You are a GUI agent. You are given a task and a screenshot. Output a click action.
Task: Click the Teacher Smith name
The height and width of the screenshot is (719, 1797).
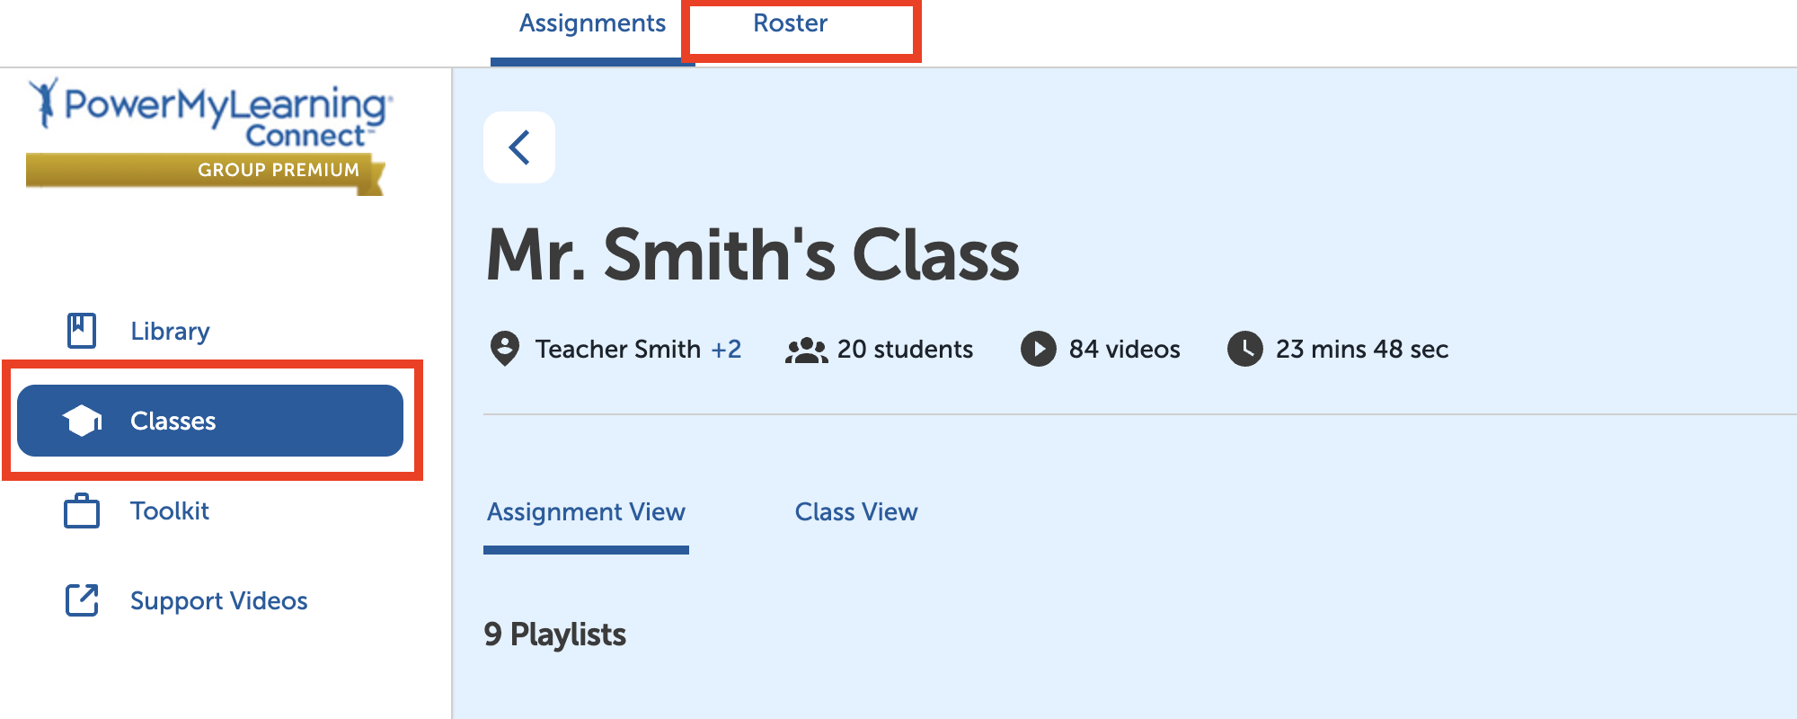[x=618, y=349]
